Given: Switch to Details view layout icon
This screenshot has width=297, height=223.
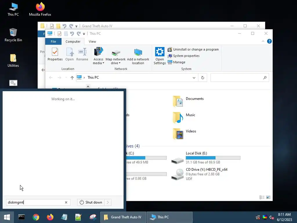Looking at the screenshot, I should pos(262,197).
